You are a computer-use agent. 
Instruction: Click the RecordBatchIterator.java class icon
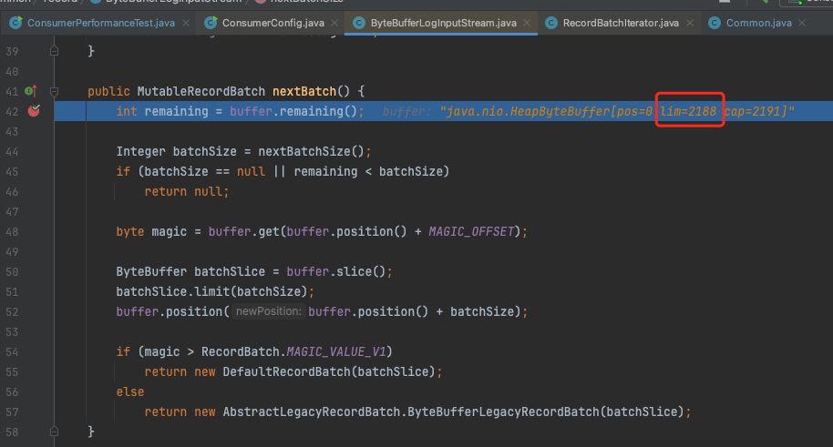[x=550, y=23]
